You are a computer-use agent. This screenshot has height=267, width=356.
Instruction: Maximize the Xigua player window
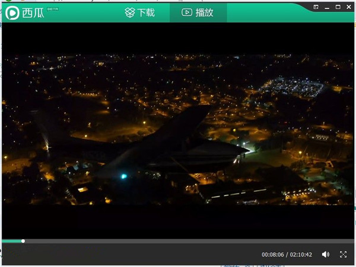(x=338, y=7)
